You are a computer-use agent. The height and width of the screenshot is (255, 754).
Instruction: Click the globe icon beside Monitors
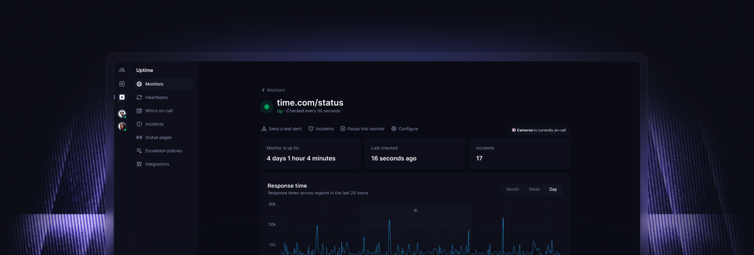point(139,84)
